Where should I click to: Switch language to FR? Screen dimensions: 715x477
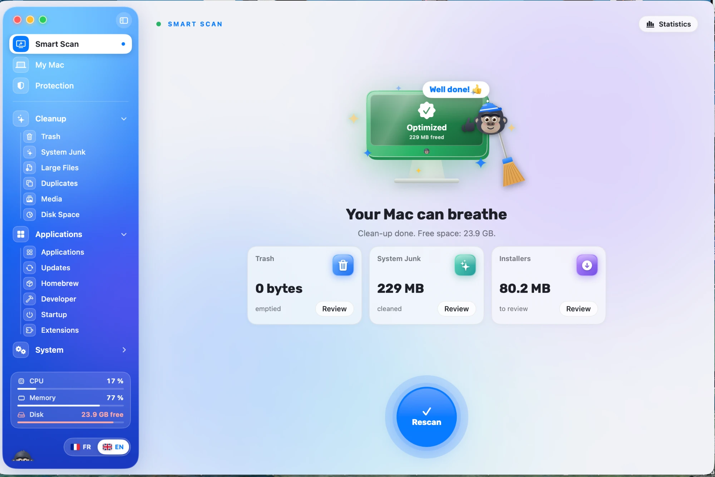[81, 447]
